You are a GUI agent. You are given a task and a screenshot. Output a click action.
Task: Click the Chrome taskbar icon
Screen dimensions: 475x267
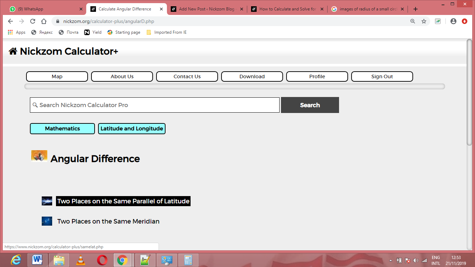point(122,260)
